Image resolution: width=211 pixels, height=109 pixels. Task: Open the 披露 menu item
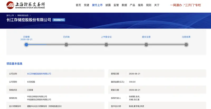click(108, 5)
